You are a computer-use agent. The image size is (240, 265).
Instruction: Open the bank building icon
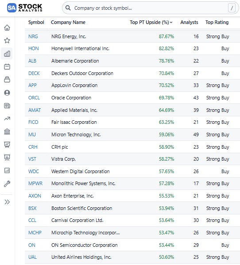click(x=7, y=131)
